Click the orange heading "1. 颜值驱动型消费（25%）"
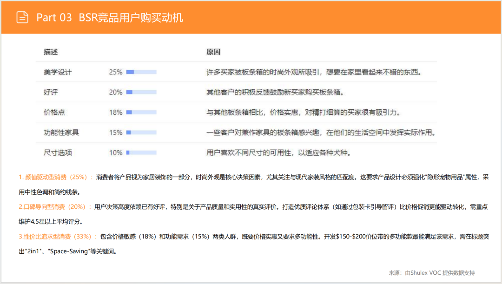The image size is (502, 284). (x=56, y=177)
